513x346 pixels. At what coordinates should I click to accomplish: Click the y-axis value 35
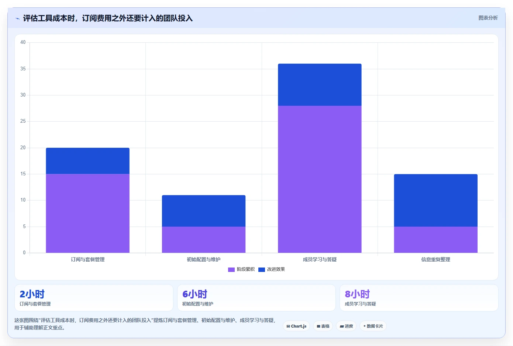(x=23, y=69)
